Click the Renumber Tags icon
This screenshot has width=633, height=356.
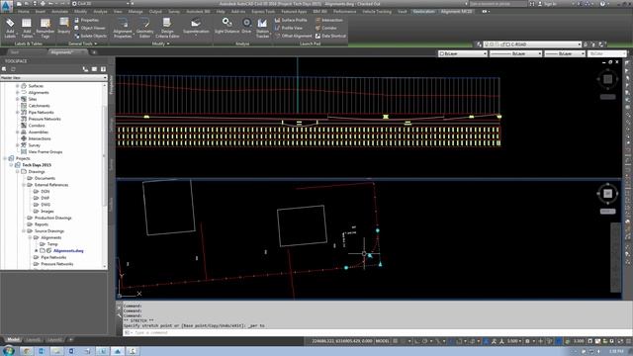(45, 28)
